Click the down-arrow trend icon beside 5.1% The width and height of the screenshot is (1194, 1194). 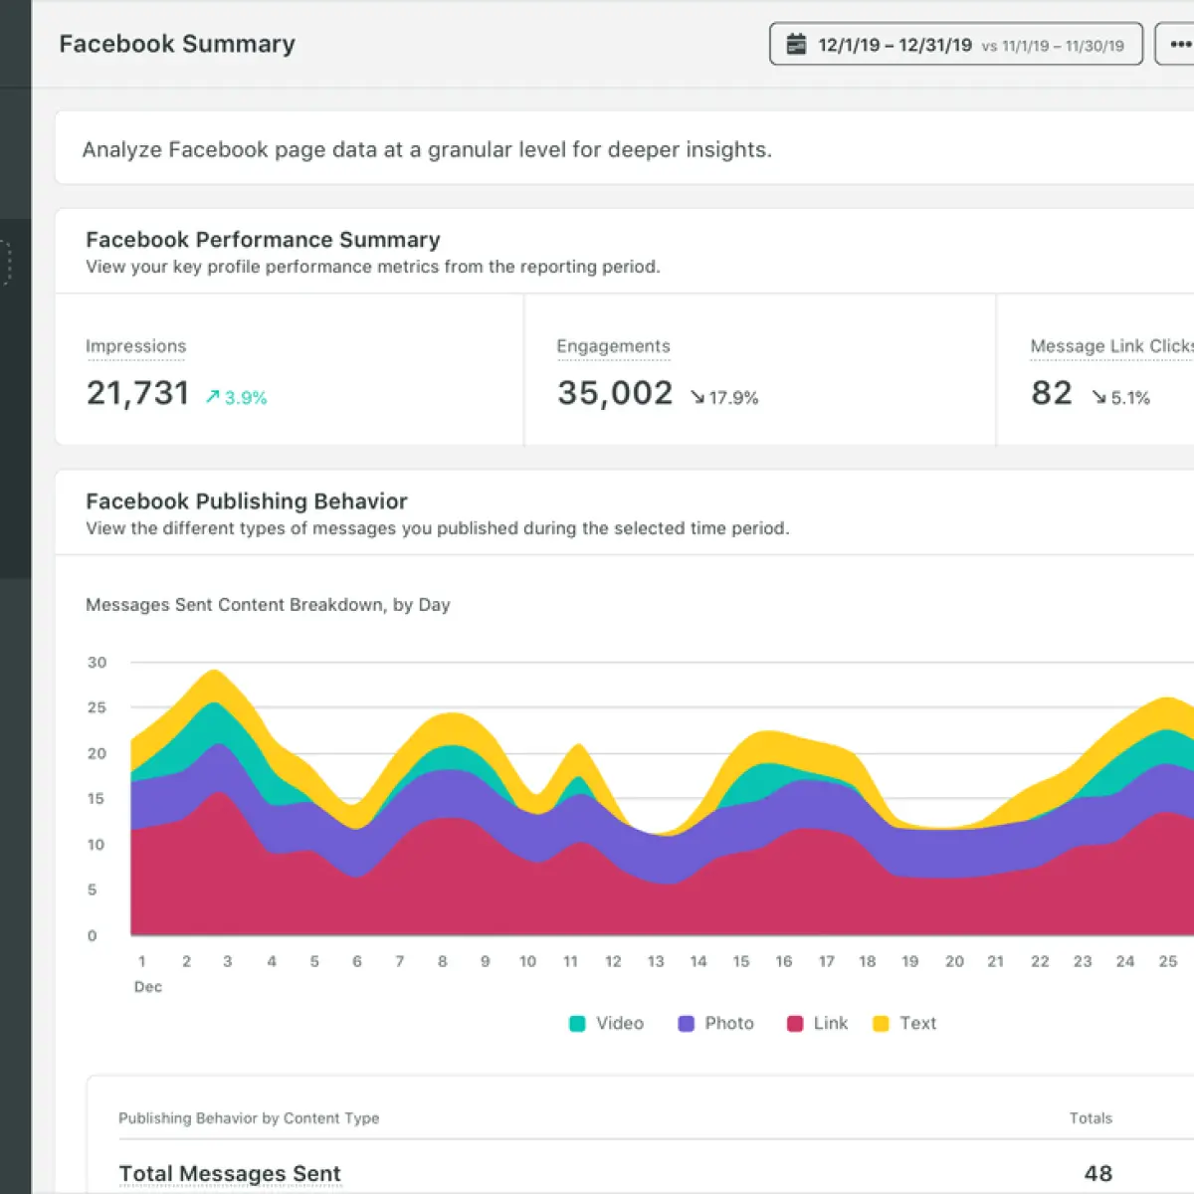(1098, 397)
